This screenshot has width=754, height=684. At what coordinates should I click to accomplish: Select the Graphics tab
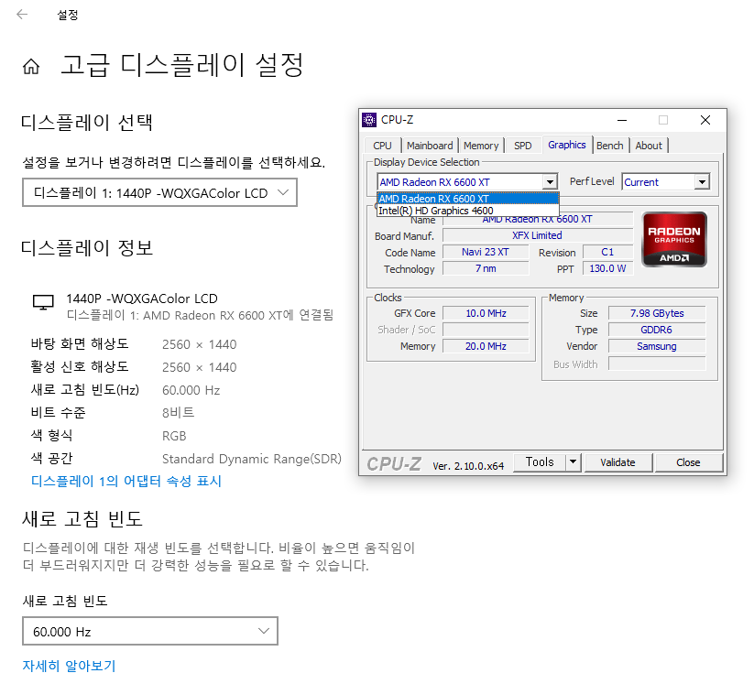click(566, 145)
